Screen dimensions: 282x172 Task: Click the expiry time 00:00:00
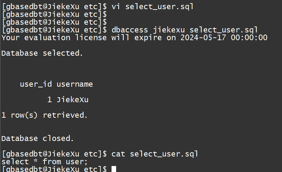(249, 37)
